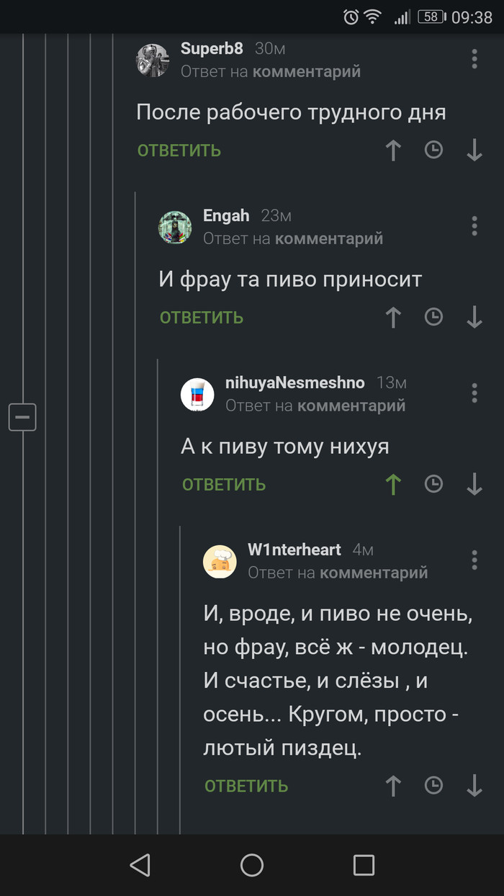The height and width of the screenshot is (896, 504).
Task: Open three-dot menu on W1nterheart's comment
Action: tap(474, 560)
